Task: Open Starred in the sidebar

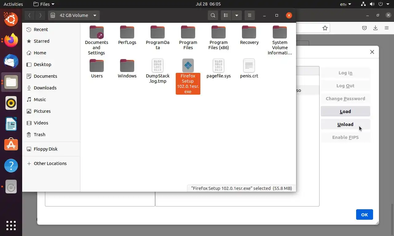Action: [51, 41]
